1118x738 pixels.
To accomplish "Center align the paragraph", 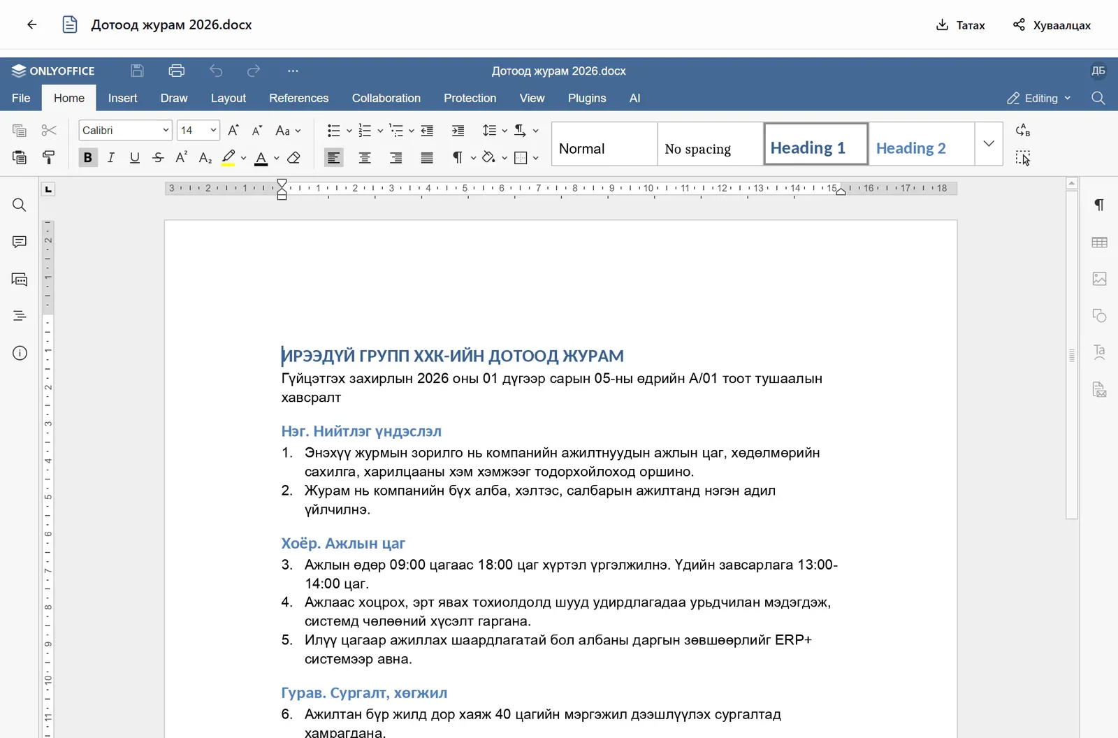I will [365, 158].
